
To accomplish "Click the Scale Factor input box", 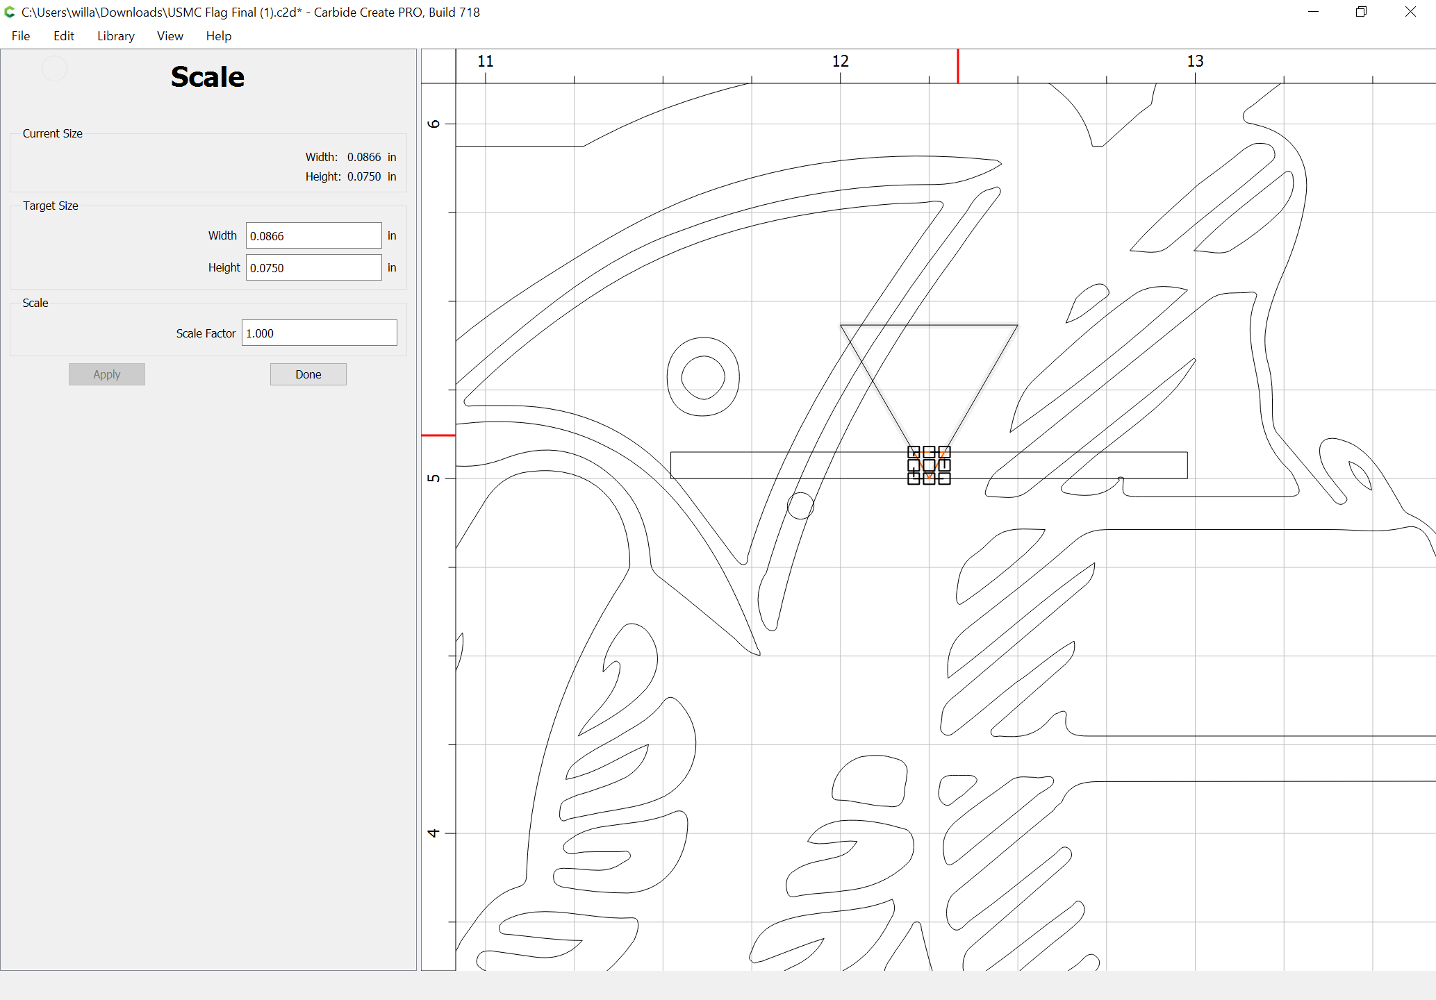I will click(x=319, y=333).
